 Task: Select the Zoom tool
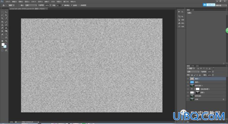point(6,41)
